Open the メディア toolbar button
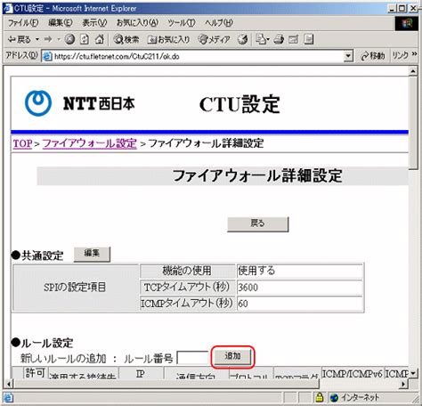 pos(214,39)
